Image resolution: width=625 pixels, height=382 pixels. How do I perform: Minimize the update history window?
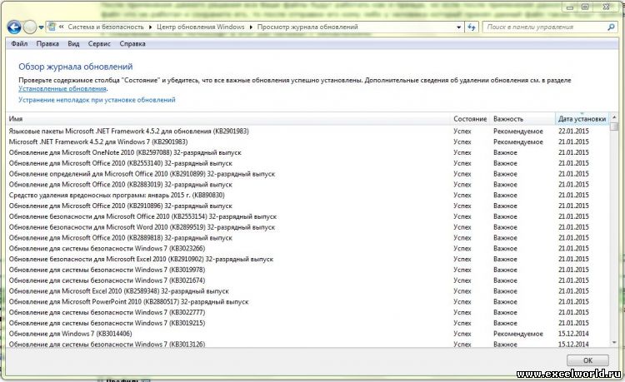[570, 7]
